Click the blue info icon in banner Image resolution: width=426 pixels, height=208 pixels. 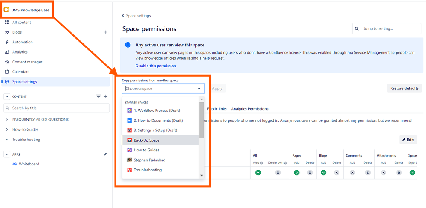tap(128, 45)
